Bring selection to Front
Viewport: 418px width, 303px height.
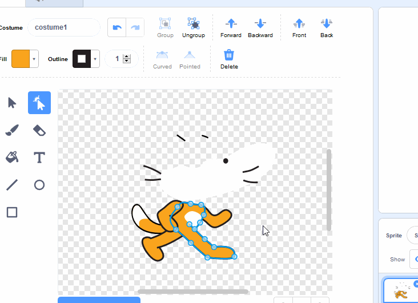click(299, 28)
